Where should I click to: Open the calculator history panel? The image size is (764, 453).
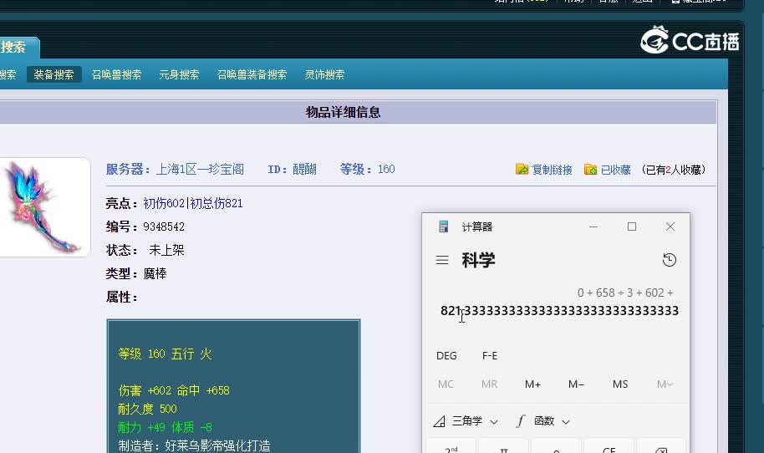coord(669,261)
